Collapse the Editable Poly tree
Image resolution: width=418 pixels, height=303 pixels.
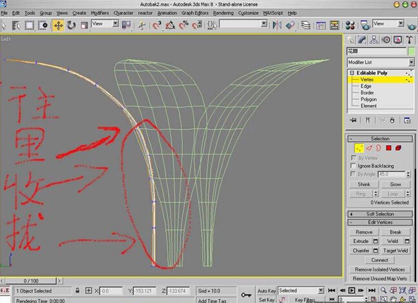pyautogui.click(x=352, y=73)
